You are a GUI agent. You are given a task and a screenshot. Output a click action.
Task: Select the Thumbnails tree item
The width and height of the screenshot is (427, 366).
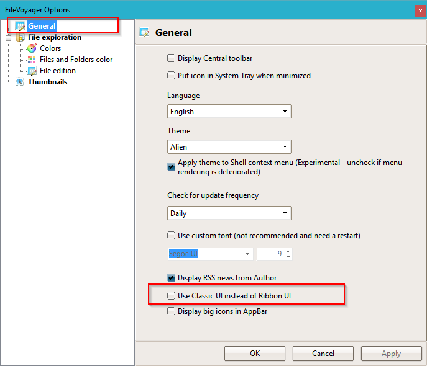48,82
